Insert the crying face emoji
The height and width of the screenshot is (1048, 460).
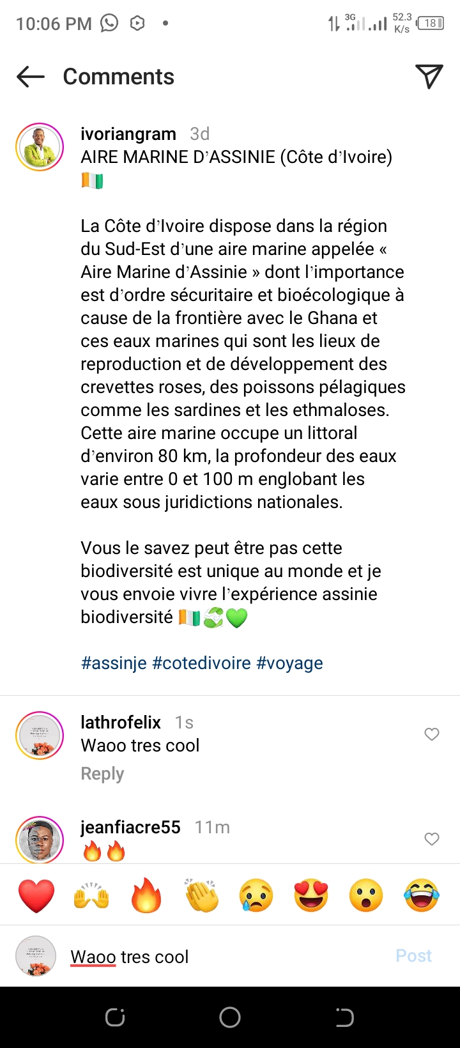(256, 895)
